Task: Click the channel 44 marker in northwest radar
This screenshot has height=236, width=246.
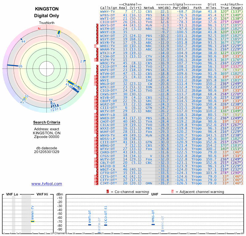Action: (x=21, y=40)
